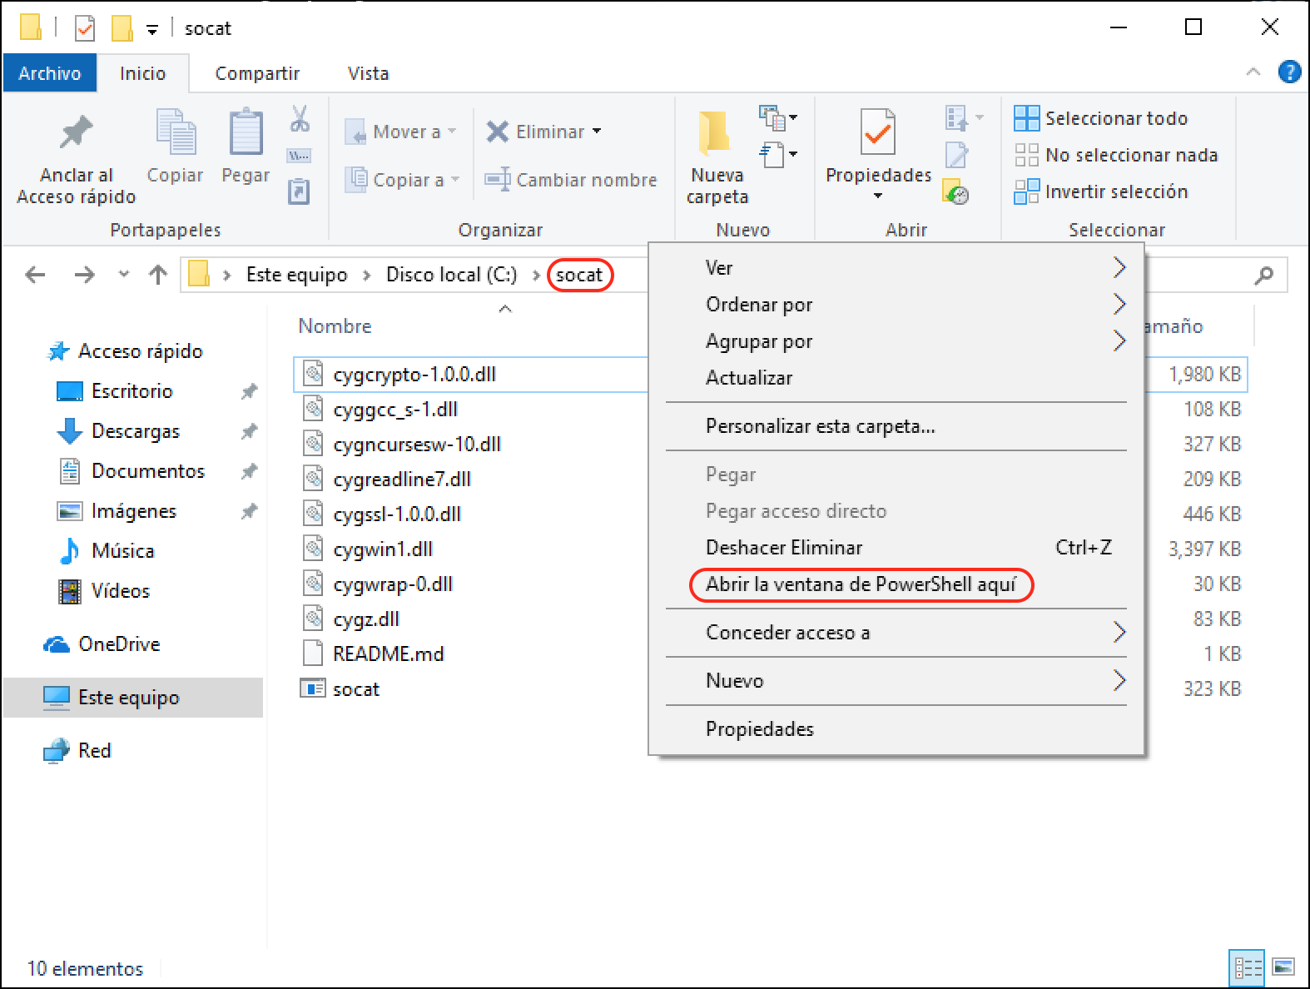Click the Editar pencil icon in Abrir group
This screenshot has width=1310, height=989.
pyautogui.click(x=956, y=155)
